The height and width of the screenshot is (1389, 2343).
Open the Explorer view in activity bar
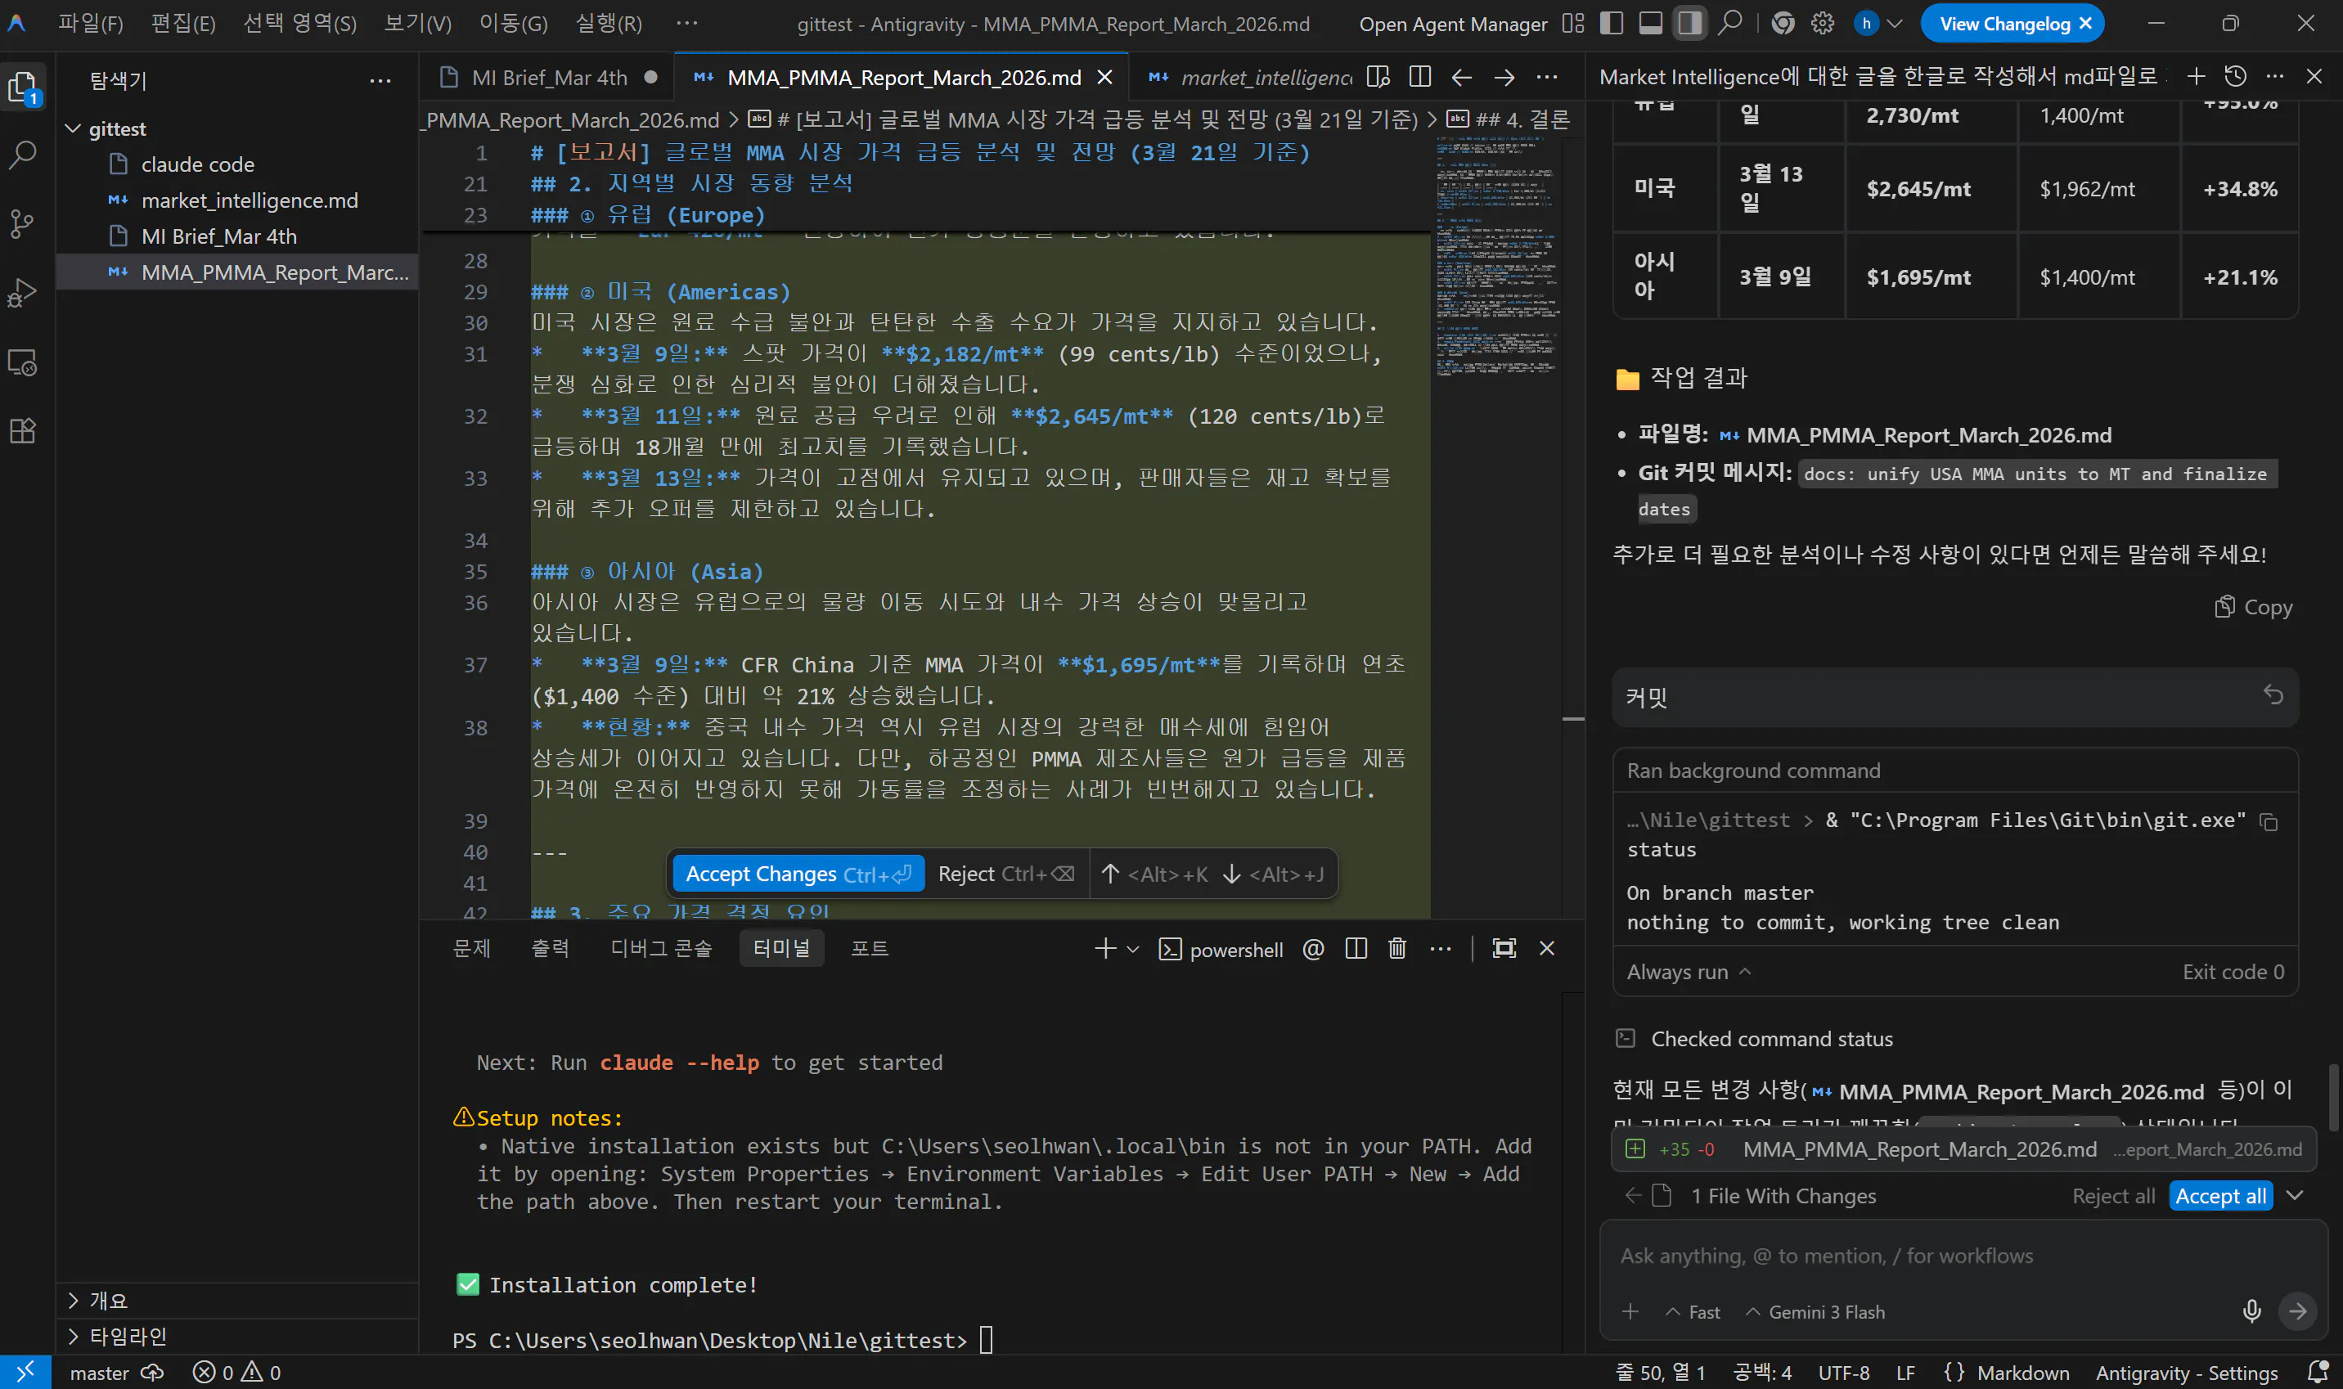click(22, 87)
